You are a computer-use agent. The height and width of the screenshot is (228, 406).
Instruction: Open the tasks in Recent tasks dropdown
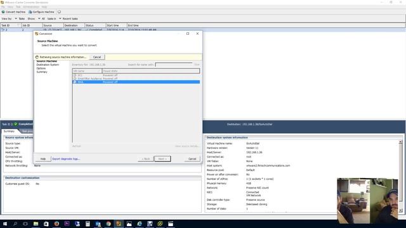60,18
